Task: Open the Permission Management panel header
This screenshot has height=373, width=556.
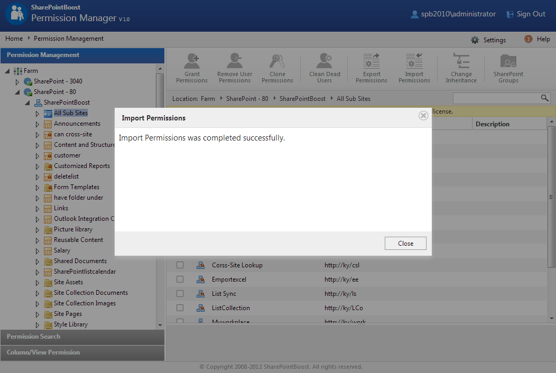Action: click(82, 55)
